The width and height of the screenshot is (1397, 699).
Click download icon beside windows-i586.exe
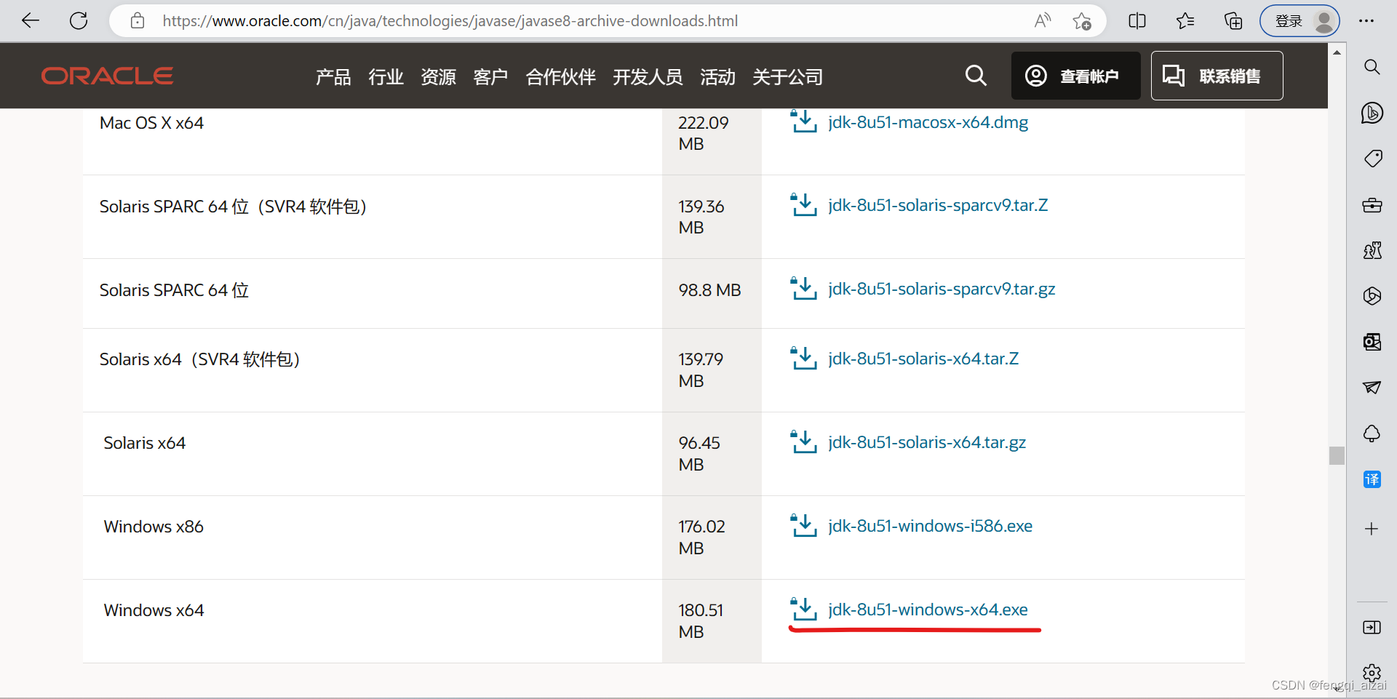click(803, 525)
